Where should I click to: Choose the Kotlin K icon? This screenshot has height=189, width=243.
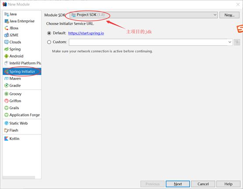(x=6, y=138)
